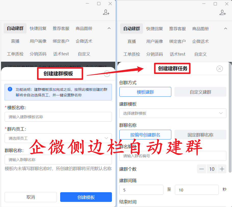Viewport: 232px width, 207px height.
Task: Click the blue info icon beside 功能说明
Action: click(10, 89)
